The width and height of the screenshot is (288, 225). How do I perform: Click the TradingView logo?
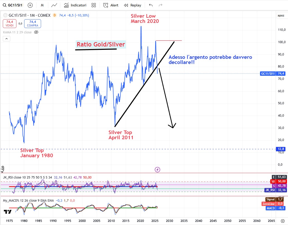8,212
